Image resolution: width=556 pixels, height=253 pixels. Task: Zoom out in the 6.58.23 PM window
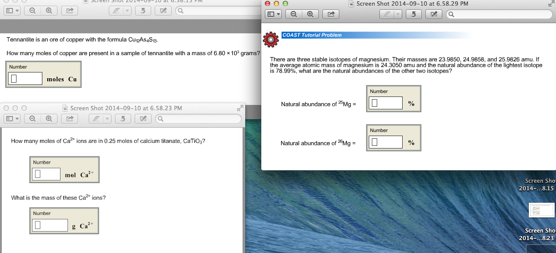pyautogui.click(x=33, y=119)
